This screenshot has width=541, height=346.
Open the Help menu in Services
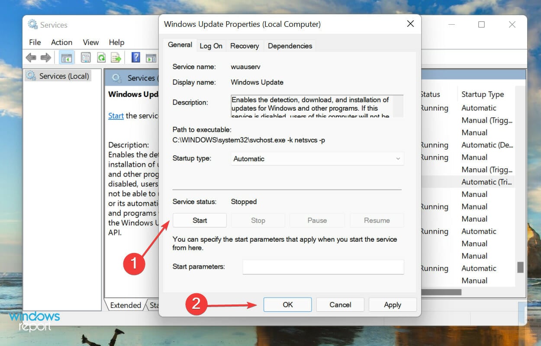click(x=116, y=42)
